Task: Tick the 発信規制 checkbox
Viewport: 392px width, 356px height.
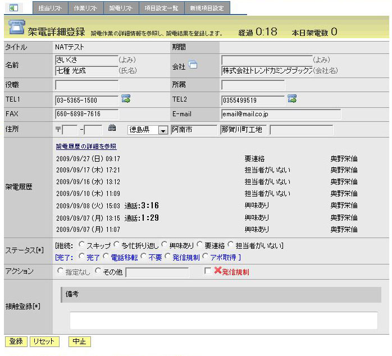Action: point(207,271)
